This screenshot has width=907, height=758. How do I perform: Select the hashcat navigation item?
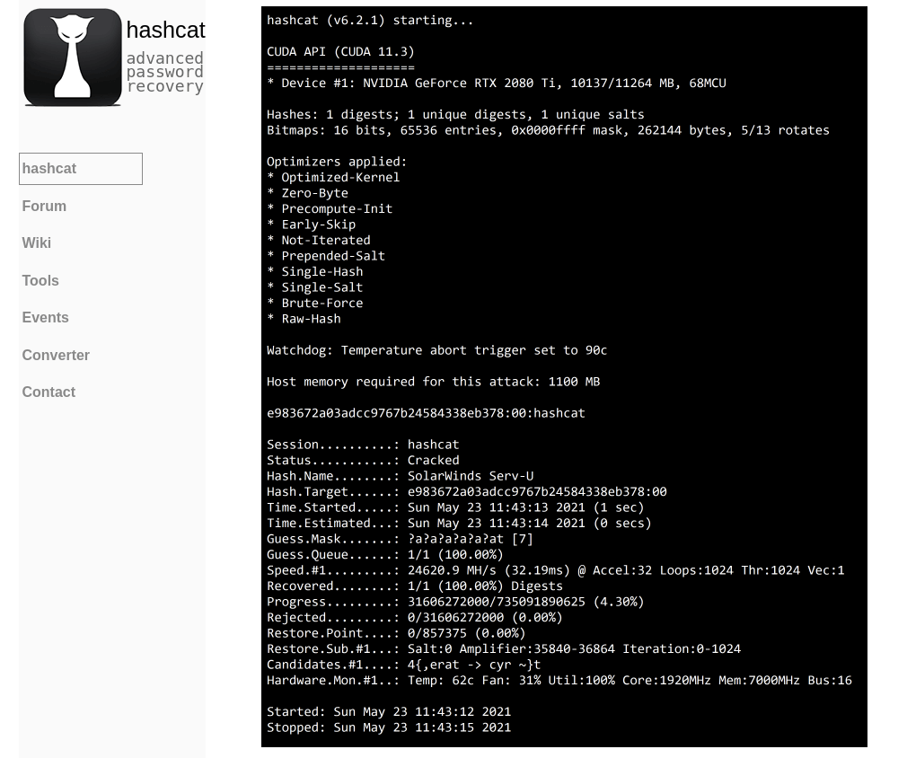coord(81,168)
